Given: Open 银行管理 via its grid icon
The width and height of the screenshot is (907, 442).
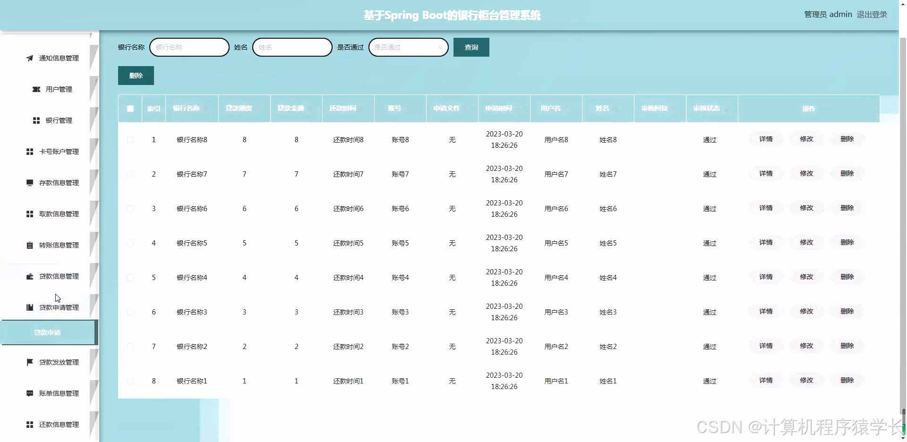Looking at the screenshot, I should [x=37, y=120].
